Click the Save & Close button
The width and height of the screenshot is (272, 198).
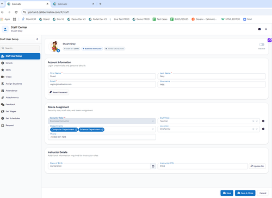click(245, 193)
